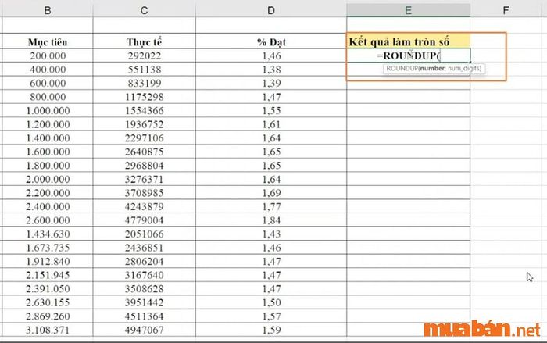Viewport: 547px width, 343px height.
Task: Click 'number' argument in ROUNDUP tooltip
Action: [432, 69]
